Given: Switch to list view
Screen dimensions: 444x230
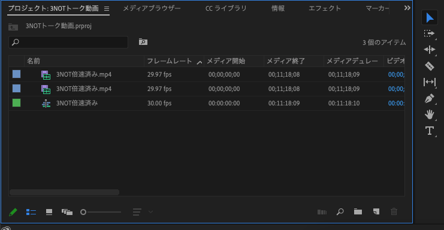Looking at the screenshot, I should click(31, 212).
